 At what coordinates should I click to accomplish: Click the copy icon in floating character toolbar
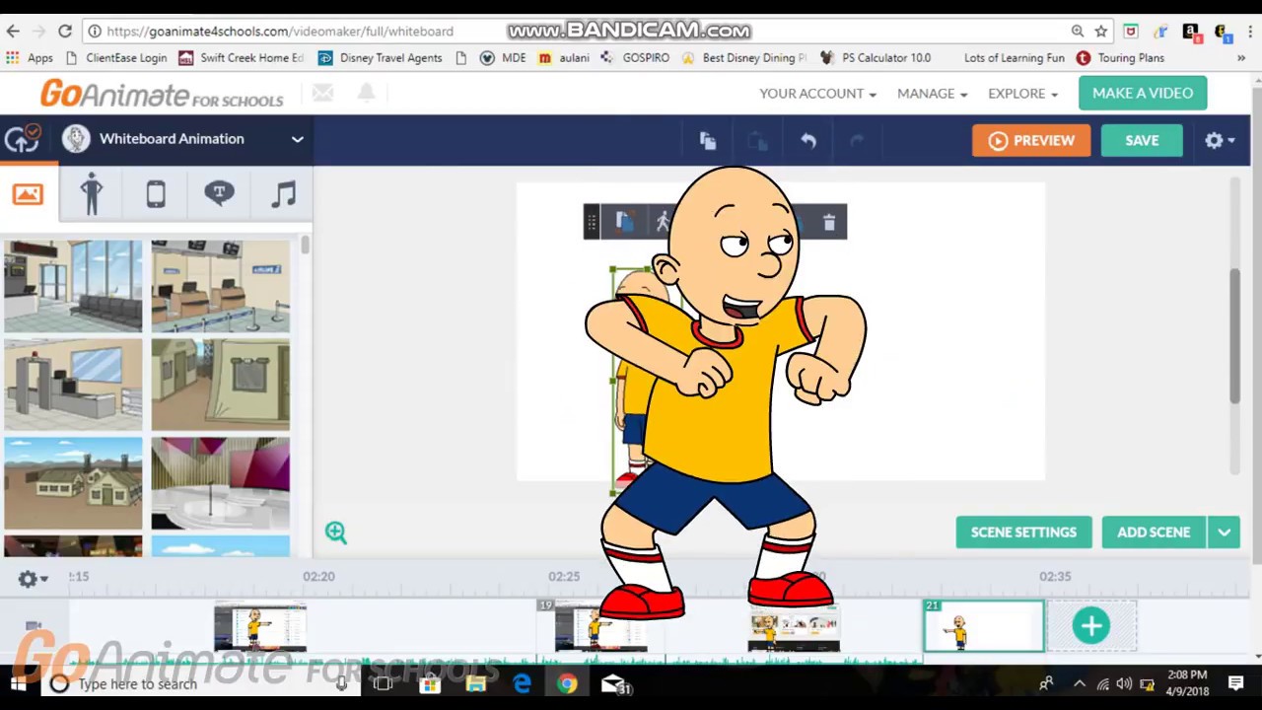tap(624, 223)
